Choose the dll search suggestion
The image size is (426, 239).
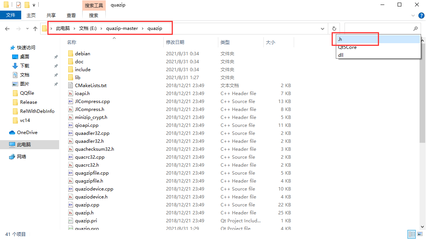click(x=378, y=55)
